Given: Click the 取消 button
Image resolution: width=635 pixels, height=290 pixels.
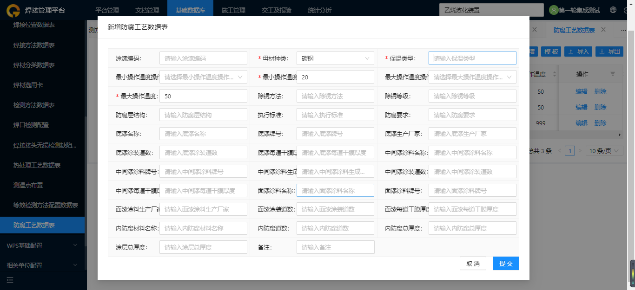Looking at the screenshot, I should 473,264.
